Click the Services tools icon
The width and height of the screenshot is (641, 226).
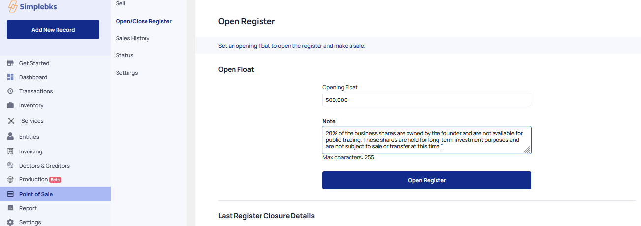(x=11, y=121)
